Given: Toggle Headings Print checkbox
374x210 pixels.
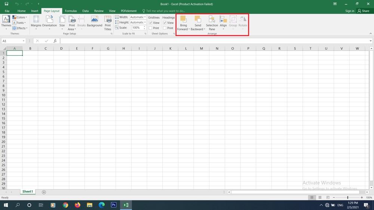Looking at the screenshot, I should coord(165,28).
